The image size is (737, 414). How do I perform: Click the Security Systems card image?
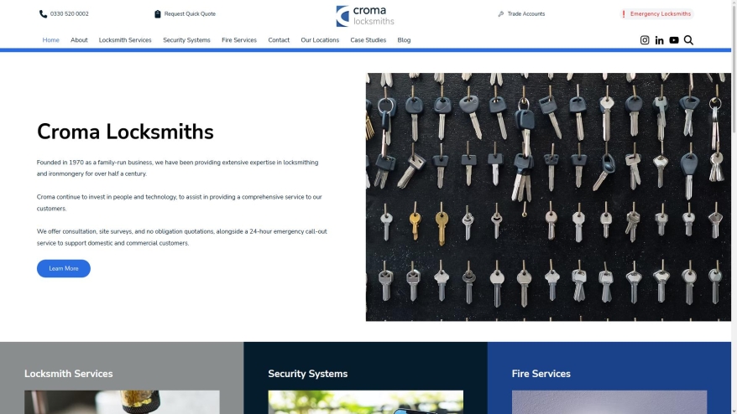click(366, 402)
